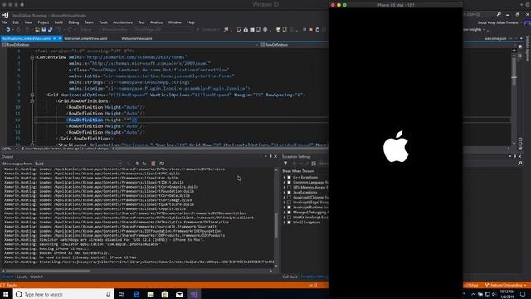
Task: Click the Restart debugging icon
Action: point(317,30)
